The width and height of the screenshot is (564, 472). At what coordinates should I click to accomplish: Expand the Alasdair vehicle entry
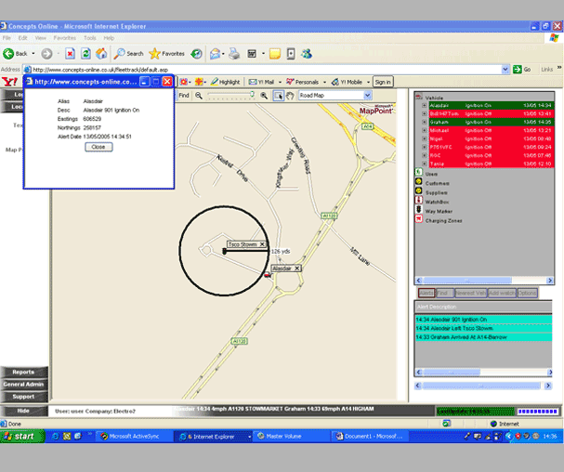tap(424, 107)
